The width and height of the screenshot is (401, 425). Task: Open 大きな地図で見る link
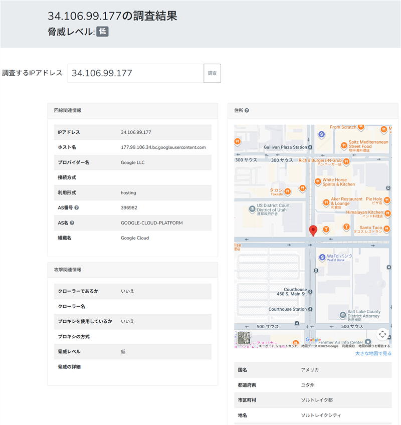click(x=373, y=353)
